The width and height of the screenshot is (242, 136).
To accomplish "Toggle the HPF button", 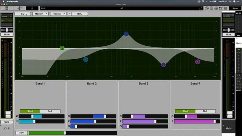I will pyautogui.click(x=22, y=133).
